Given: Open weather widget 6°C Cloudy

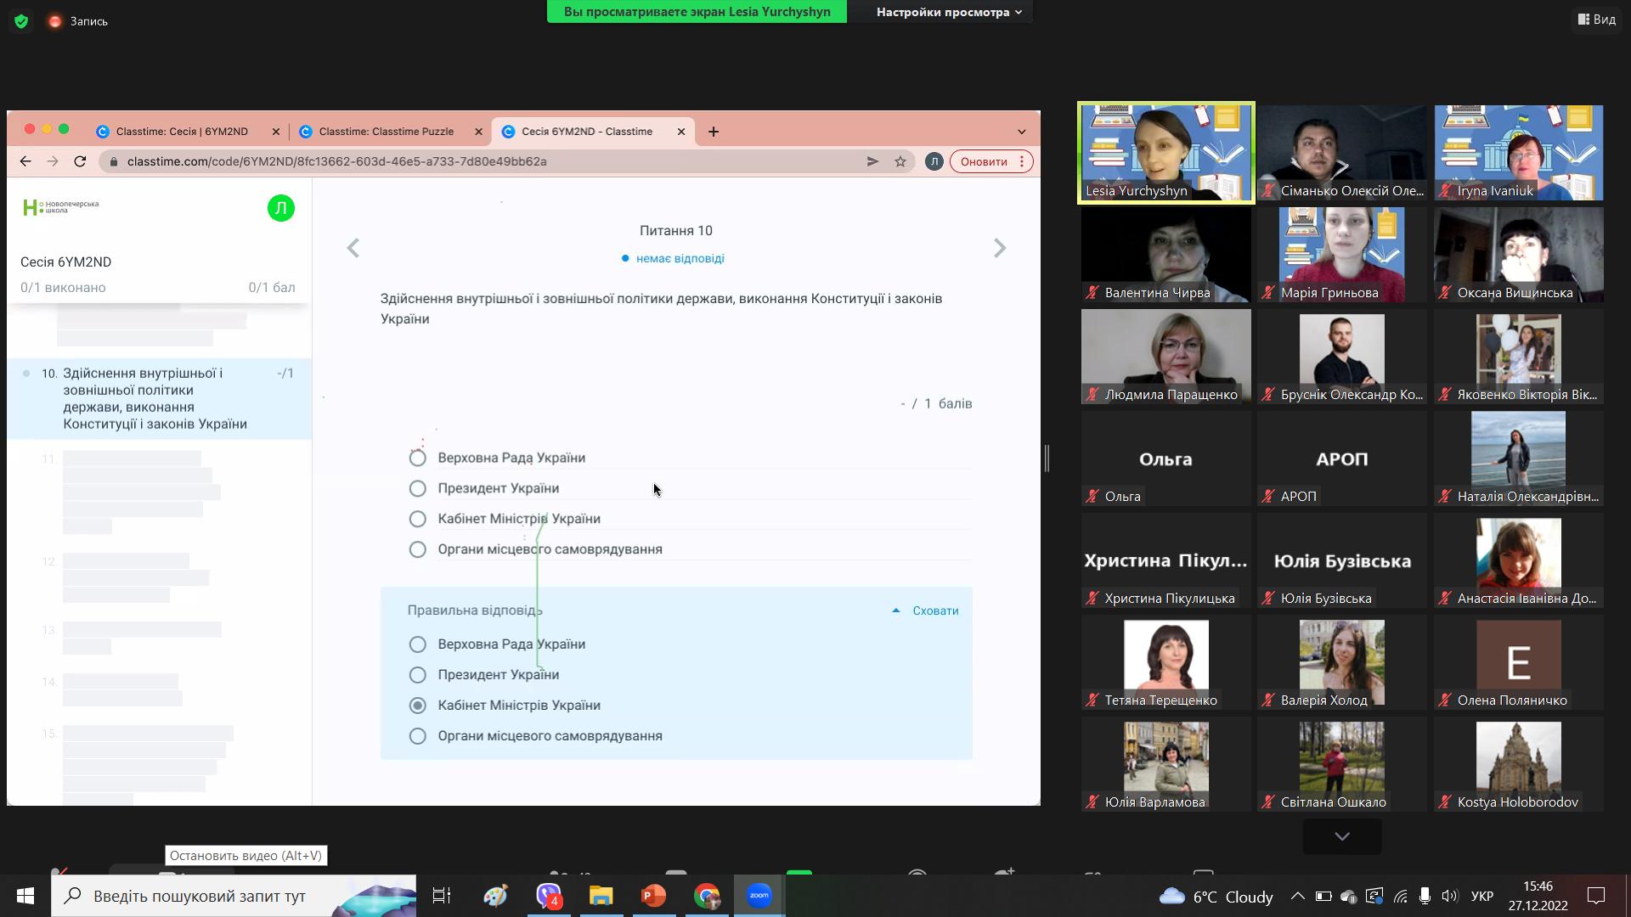Looking at the screenshot, I should [1216, 897].
